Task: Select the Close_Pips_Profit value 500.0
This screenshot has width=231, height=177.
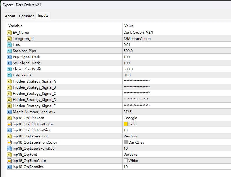Action: click(128, 69)
